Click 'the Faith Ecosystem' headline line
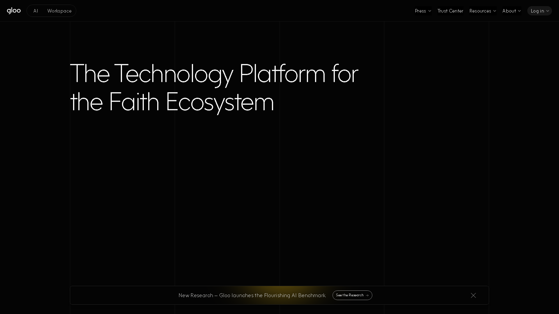559x314 pixels. click(x=172, y=102)
